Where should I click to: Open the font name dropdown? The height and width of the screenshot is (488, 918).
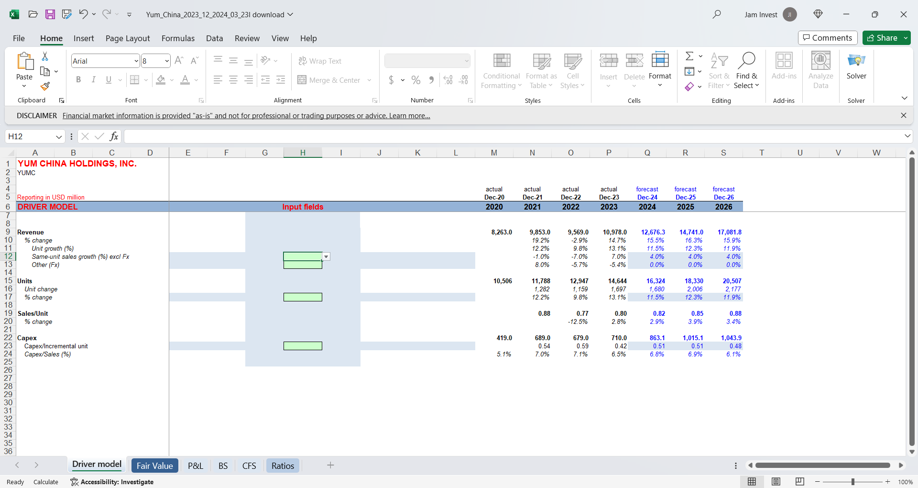pos(136,61)
